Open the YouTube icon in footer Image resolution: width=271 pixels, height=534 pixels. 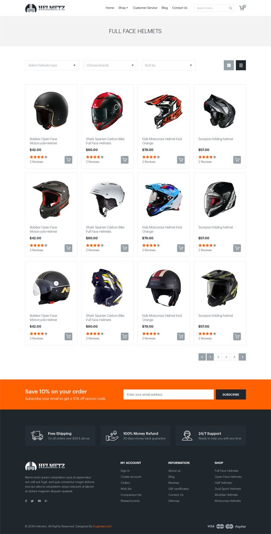click(x=39, y=501)
